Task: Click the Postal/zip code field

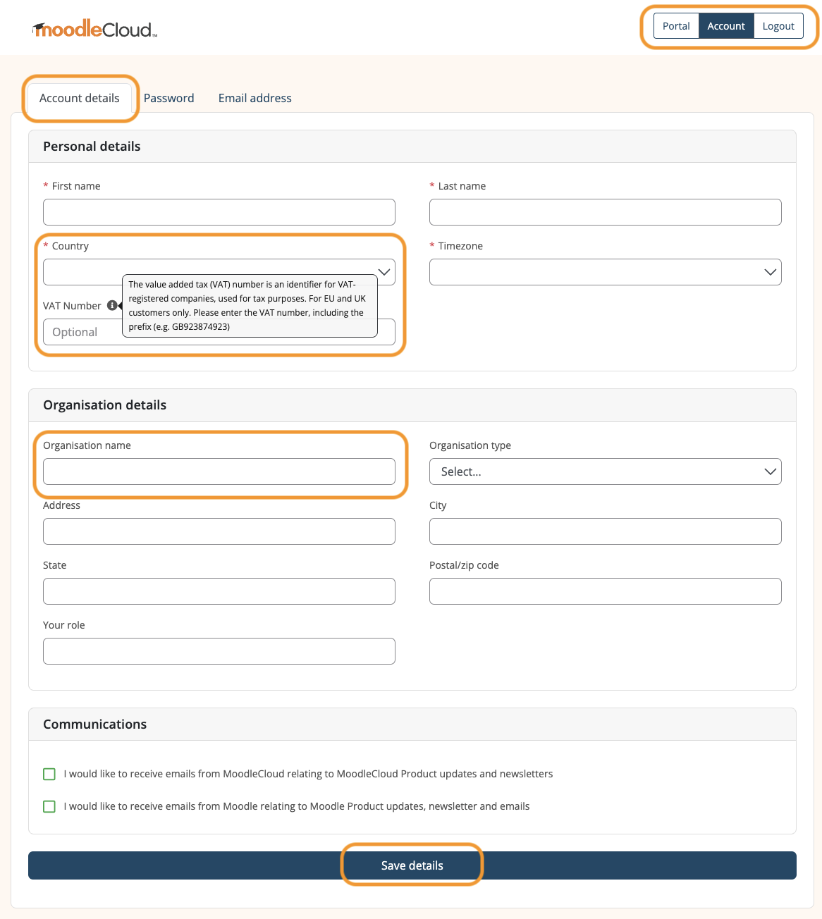Action: [x=605, y=591]
